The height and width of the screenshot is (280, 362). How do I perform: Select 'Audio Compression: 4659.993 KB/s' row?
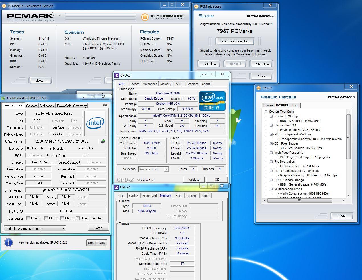[x=304, y=193]
